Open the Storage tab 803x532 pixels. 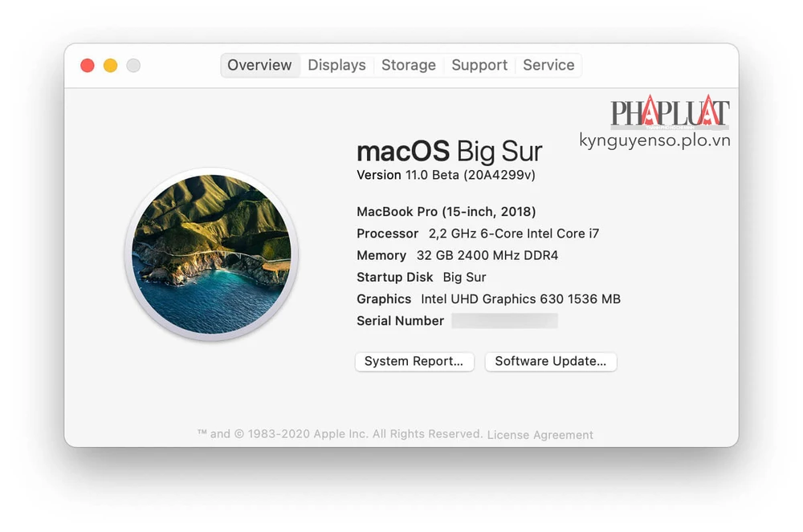(408, 65)
